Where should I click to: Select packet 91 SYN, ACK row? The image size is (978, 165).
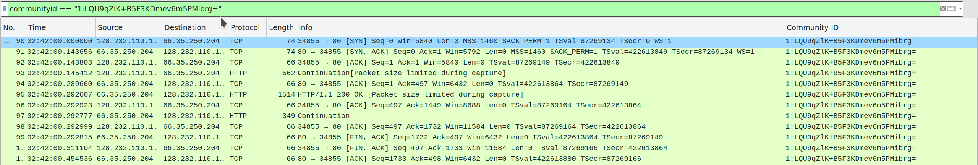tap(489, 52)
